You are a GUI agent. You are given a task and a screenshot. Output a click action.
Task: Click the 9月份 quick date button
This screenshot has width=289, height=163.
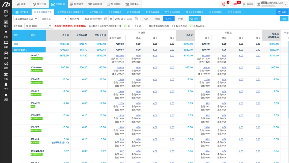180,19
